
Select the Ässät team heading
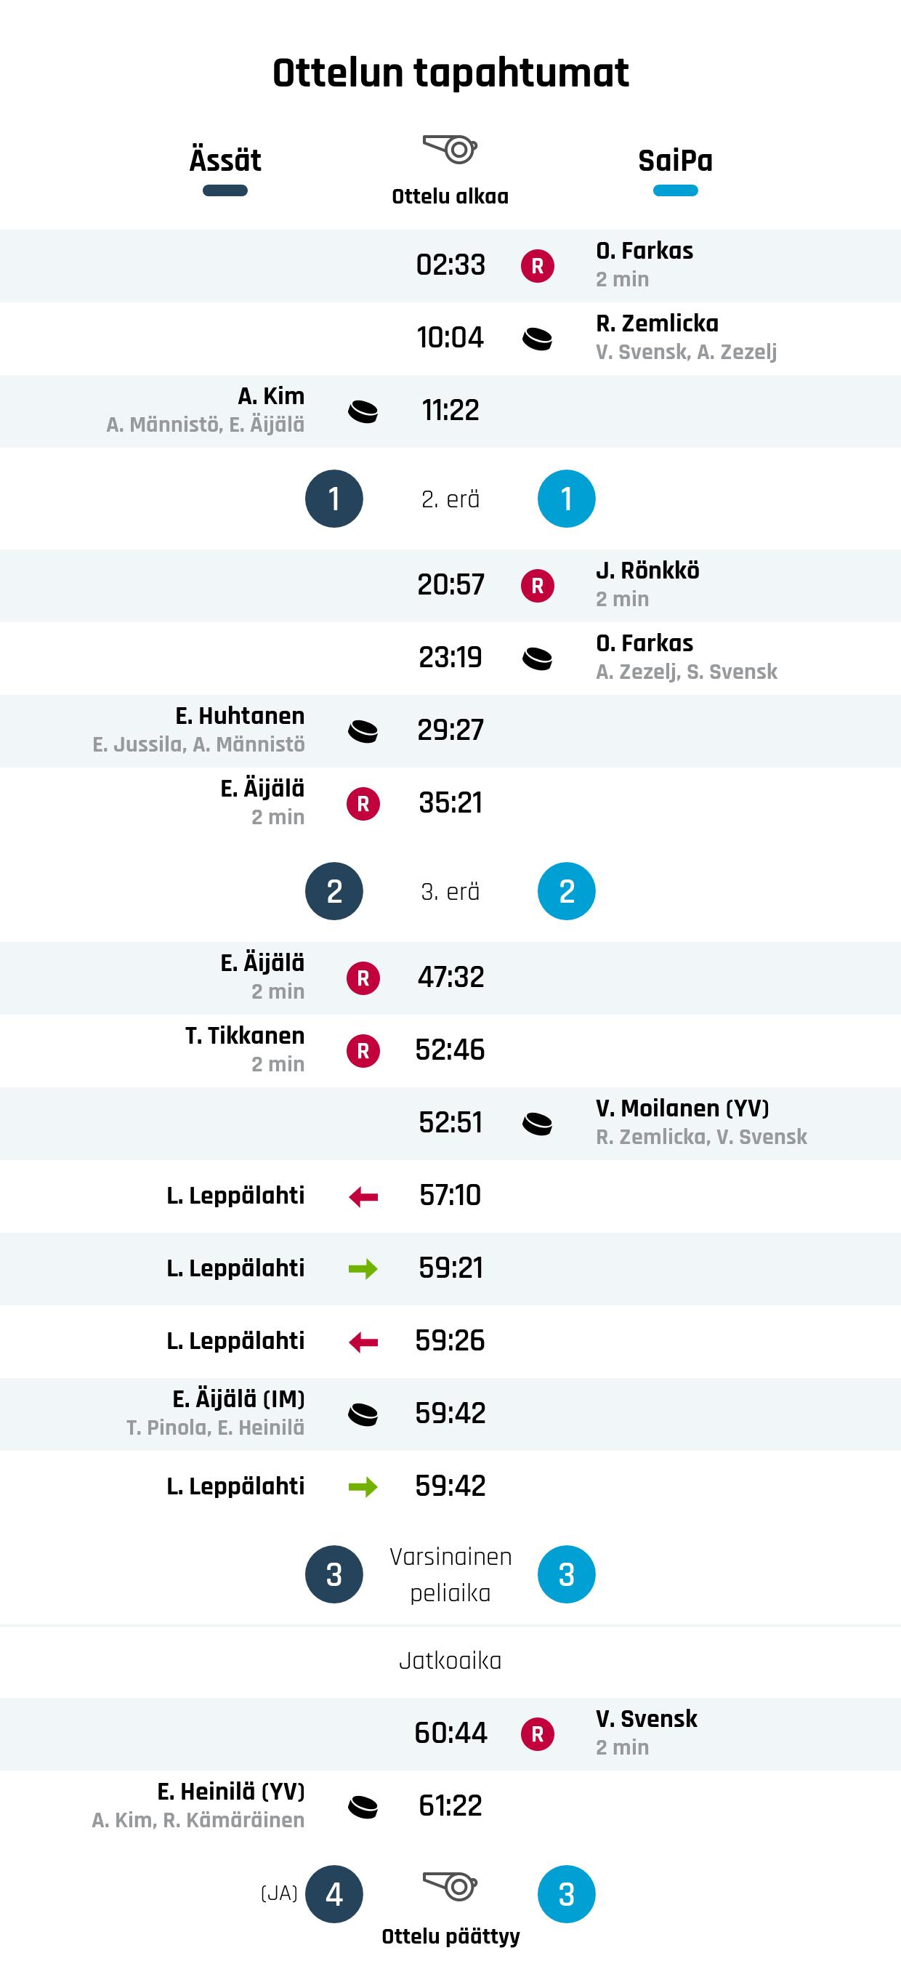click(x=225, y=161)
